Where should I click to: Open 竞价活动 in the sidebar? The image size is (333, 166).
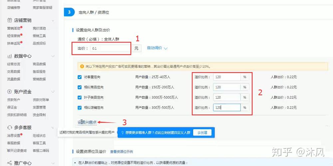pyautogui.click(x=39, y=28)
